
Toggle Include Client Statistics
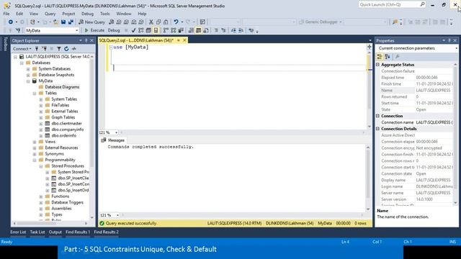(x=181, y=30)
